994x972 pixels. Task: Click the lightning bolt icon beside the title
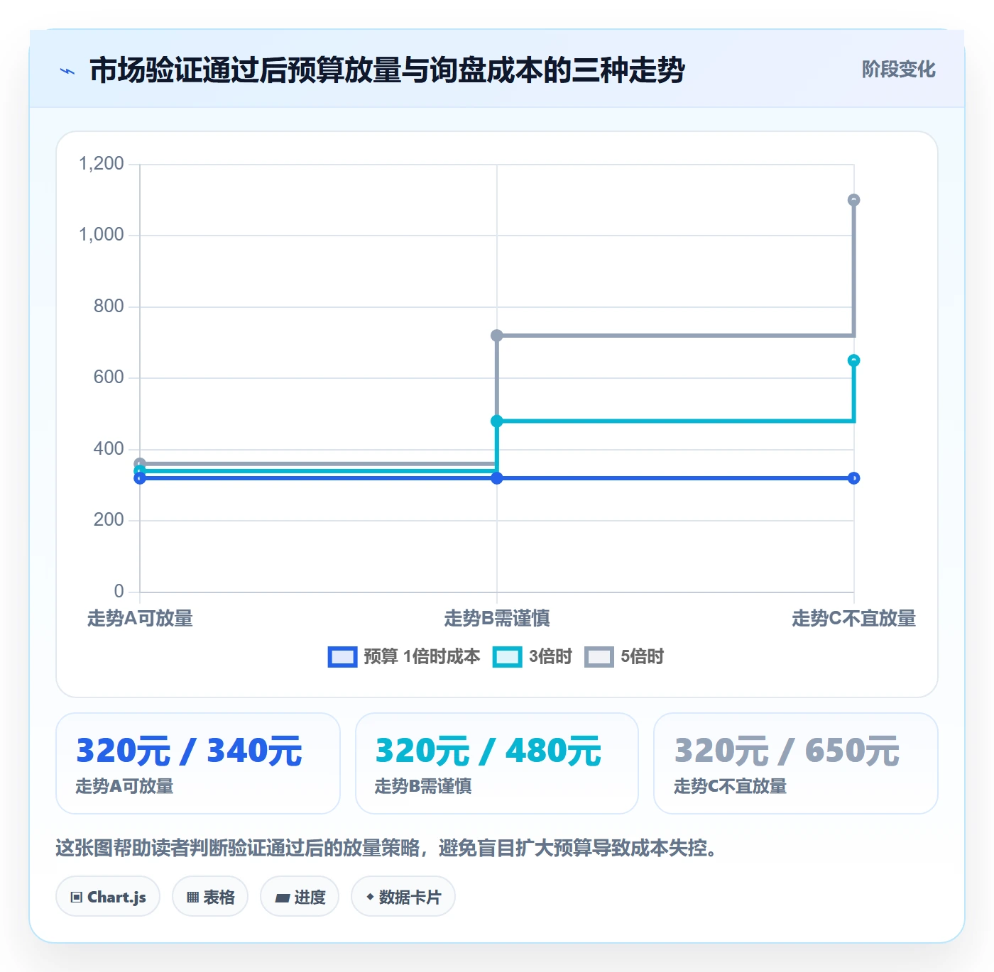click(x=67, y=71)
